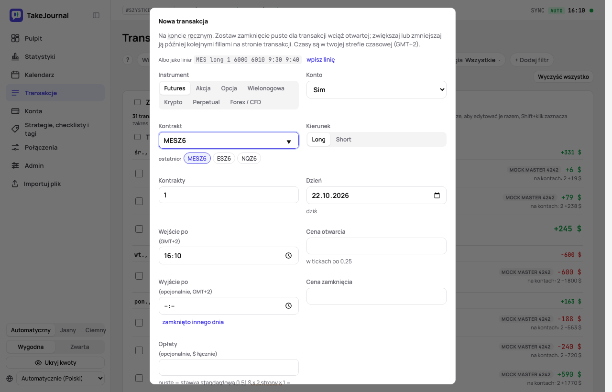Image resolution: width=612 pixels, height=392 pixels.
Task: Click the TakeJournal logo icon
Action: pos(16,15)
